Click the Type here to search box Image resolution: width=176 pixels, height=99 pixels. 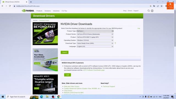18,97
